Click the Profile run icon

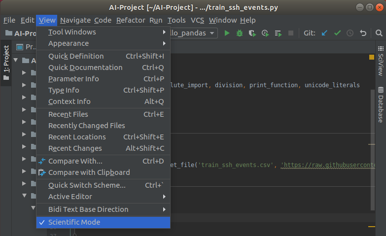[265, 33]
